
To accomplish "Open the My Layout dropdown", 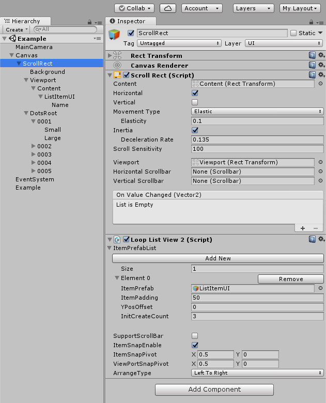I will pyautogui.click(x=300, y=8).
